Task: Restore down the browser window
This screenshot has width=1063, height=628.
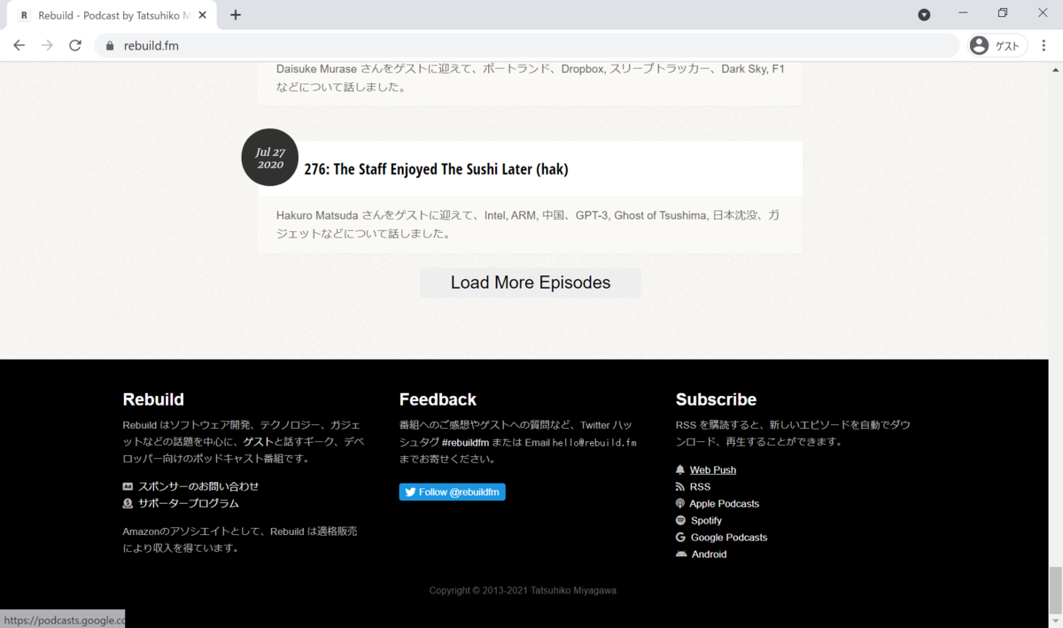Action: 1003,13
